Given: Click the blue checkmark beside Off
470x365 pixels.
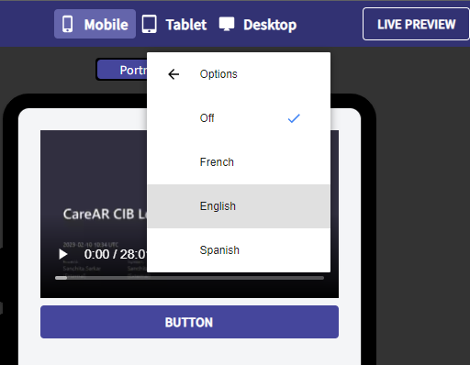Looking at the screenshot, I should click(294, 118).
